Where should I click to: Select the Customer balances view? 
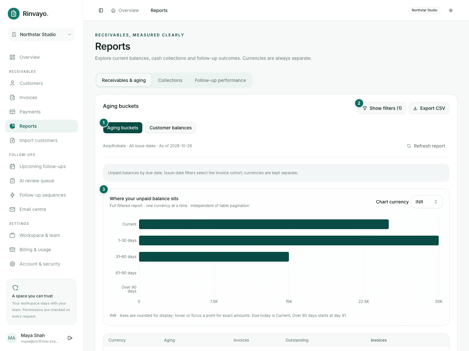(x=171, y=128)
